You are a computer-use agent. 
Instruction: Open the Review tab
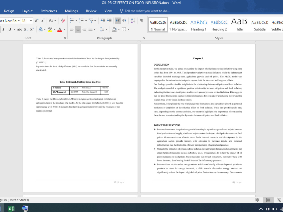(91, 11)
